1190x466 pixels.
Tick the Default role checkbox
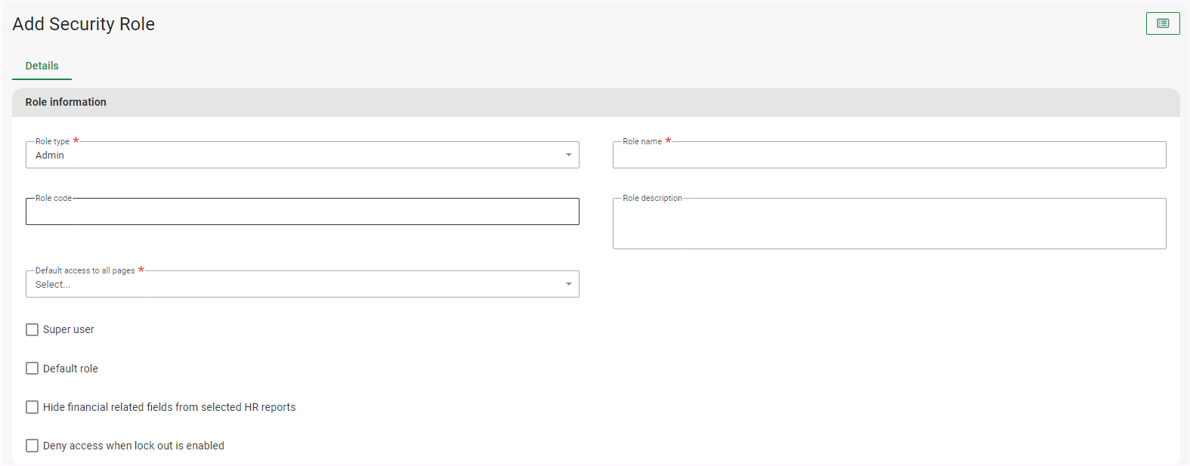32,369
